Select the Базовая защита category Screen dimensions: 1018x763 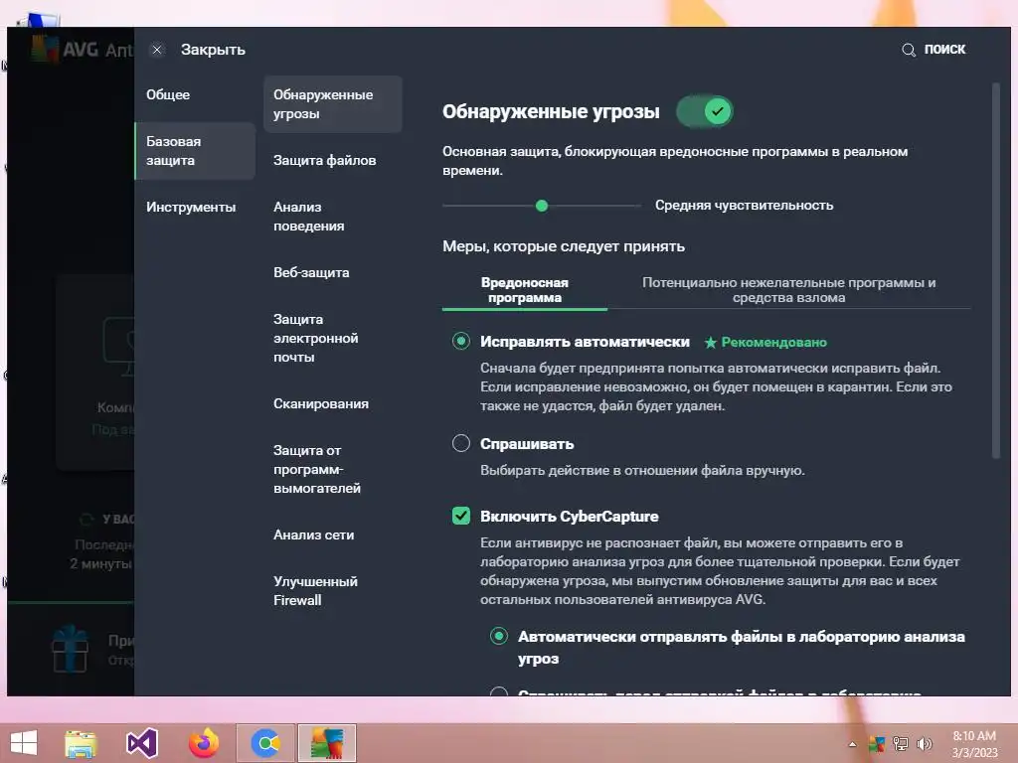195,151
